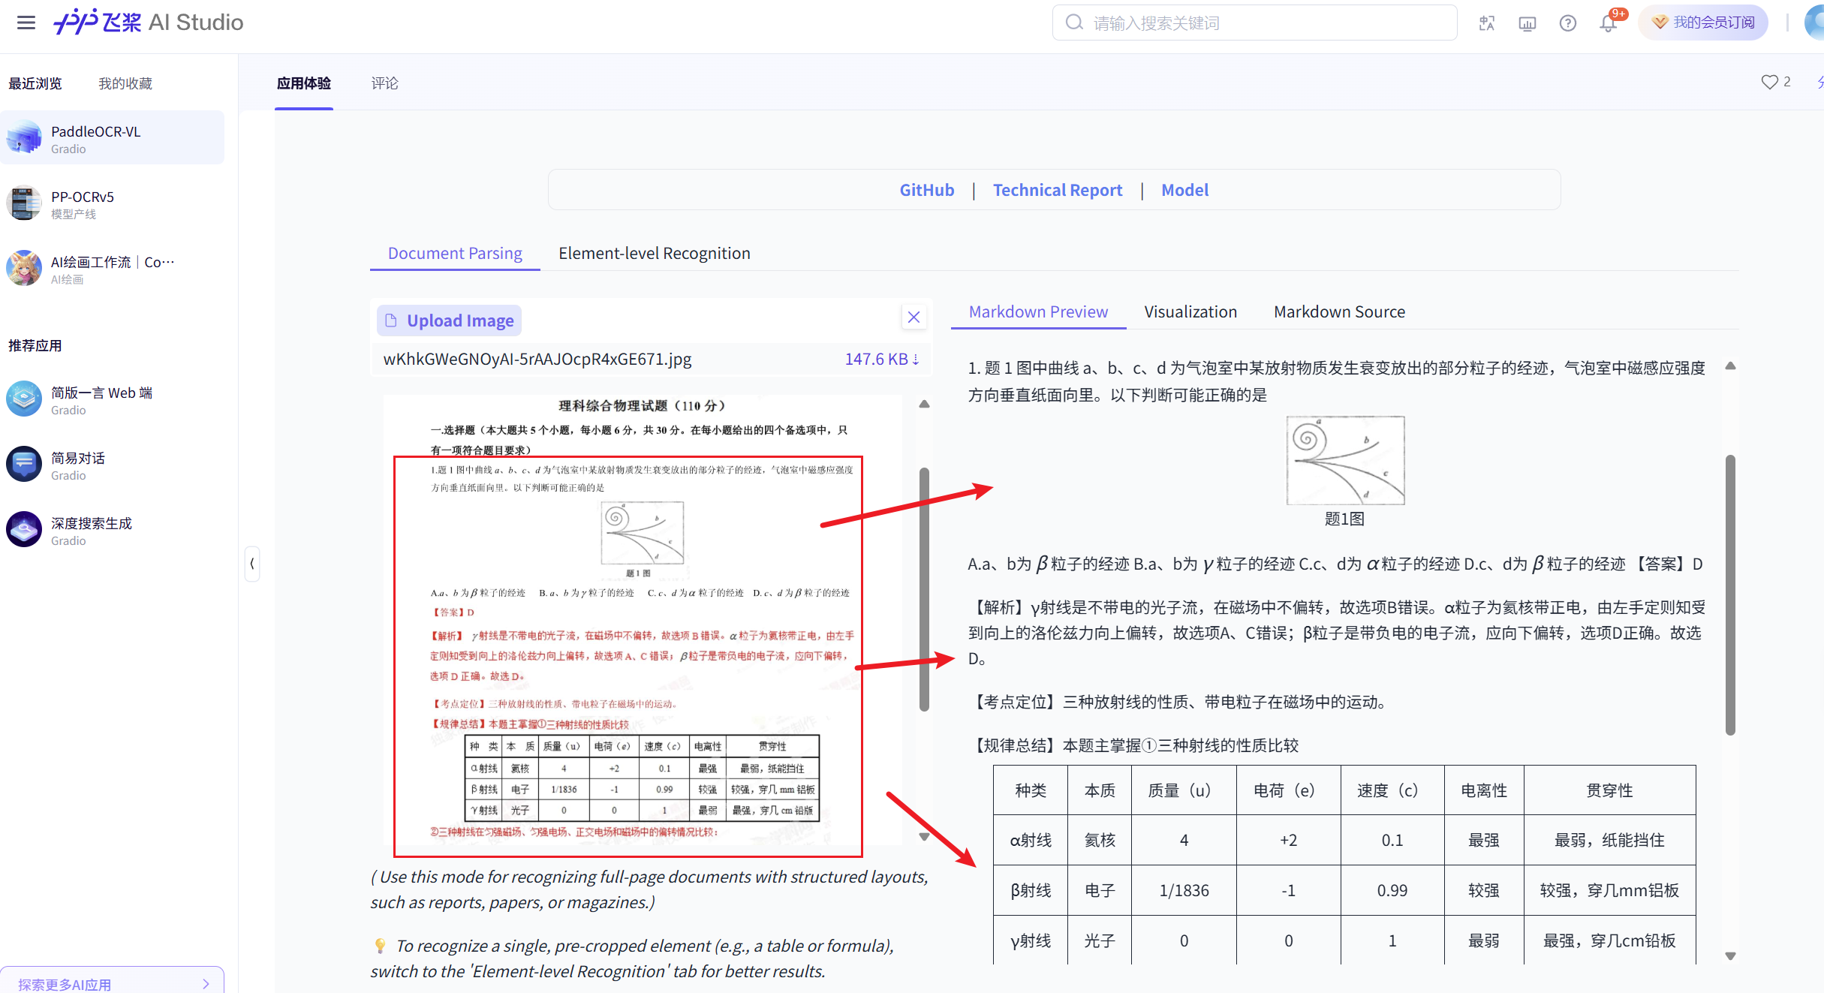Open Markdown Source tab
1824x993 pixels.
tap(1339, 312)
